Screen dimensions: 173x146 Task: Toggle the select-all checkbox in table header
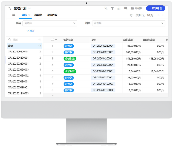(53, 40)
